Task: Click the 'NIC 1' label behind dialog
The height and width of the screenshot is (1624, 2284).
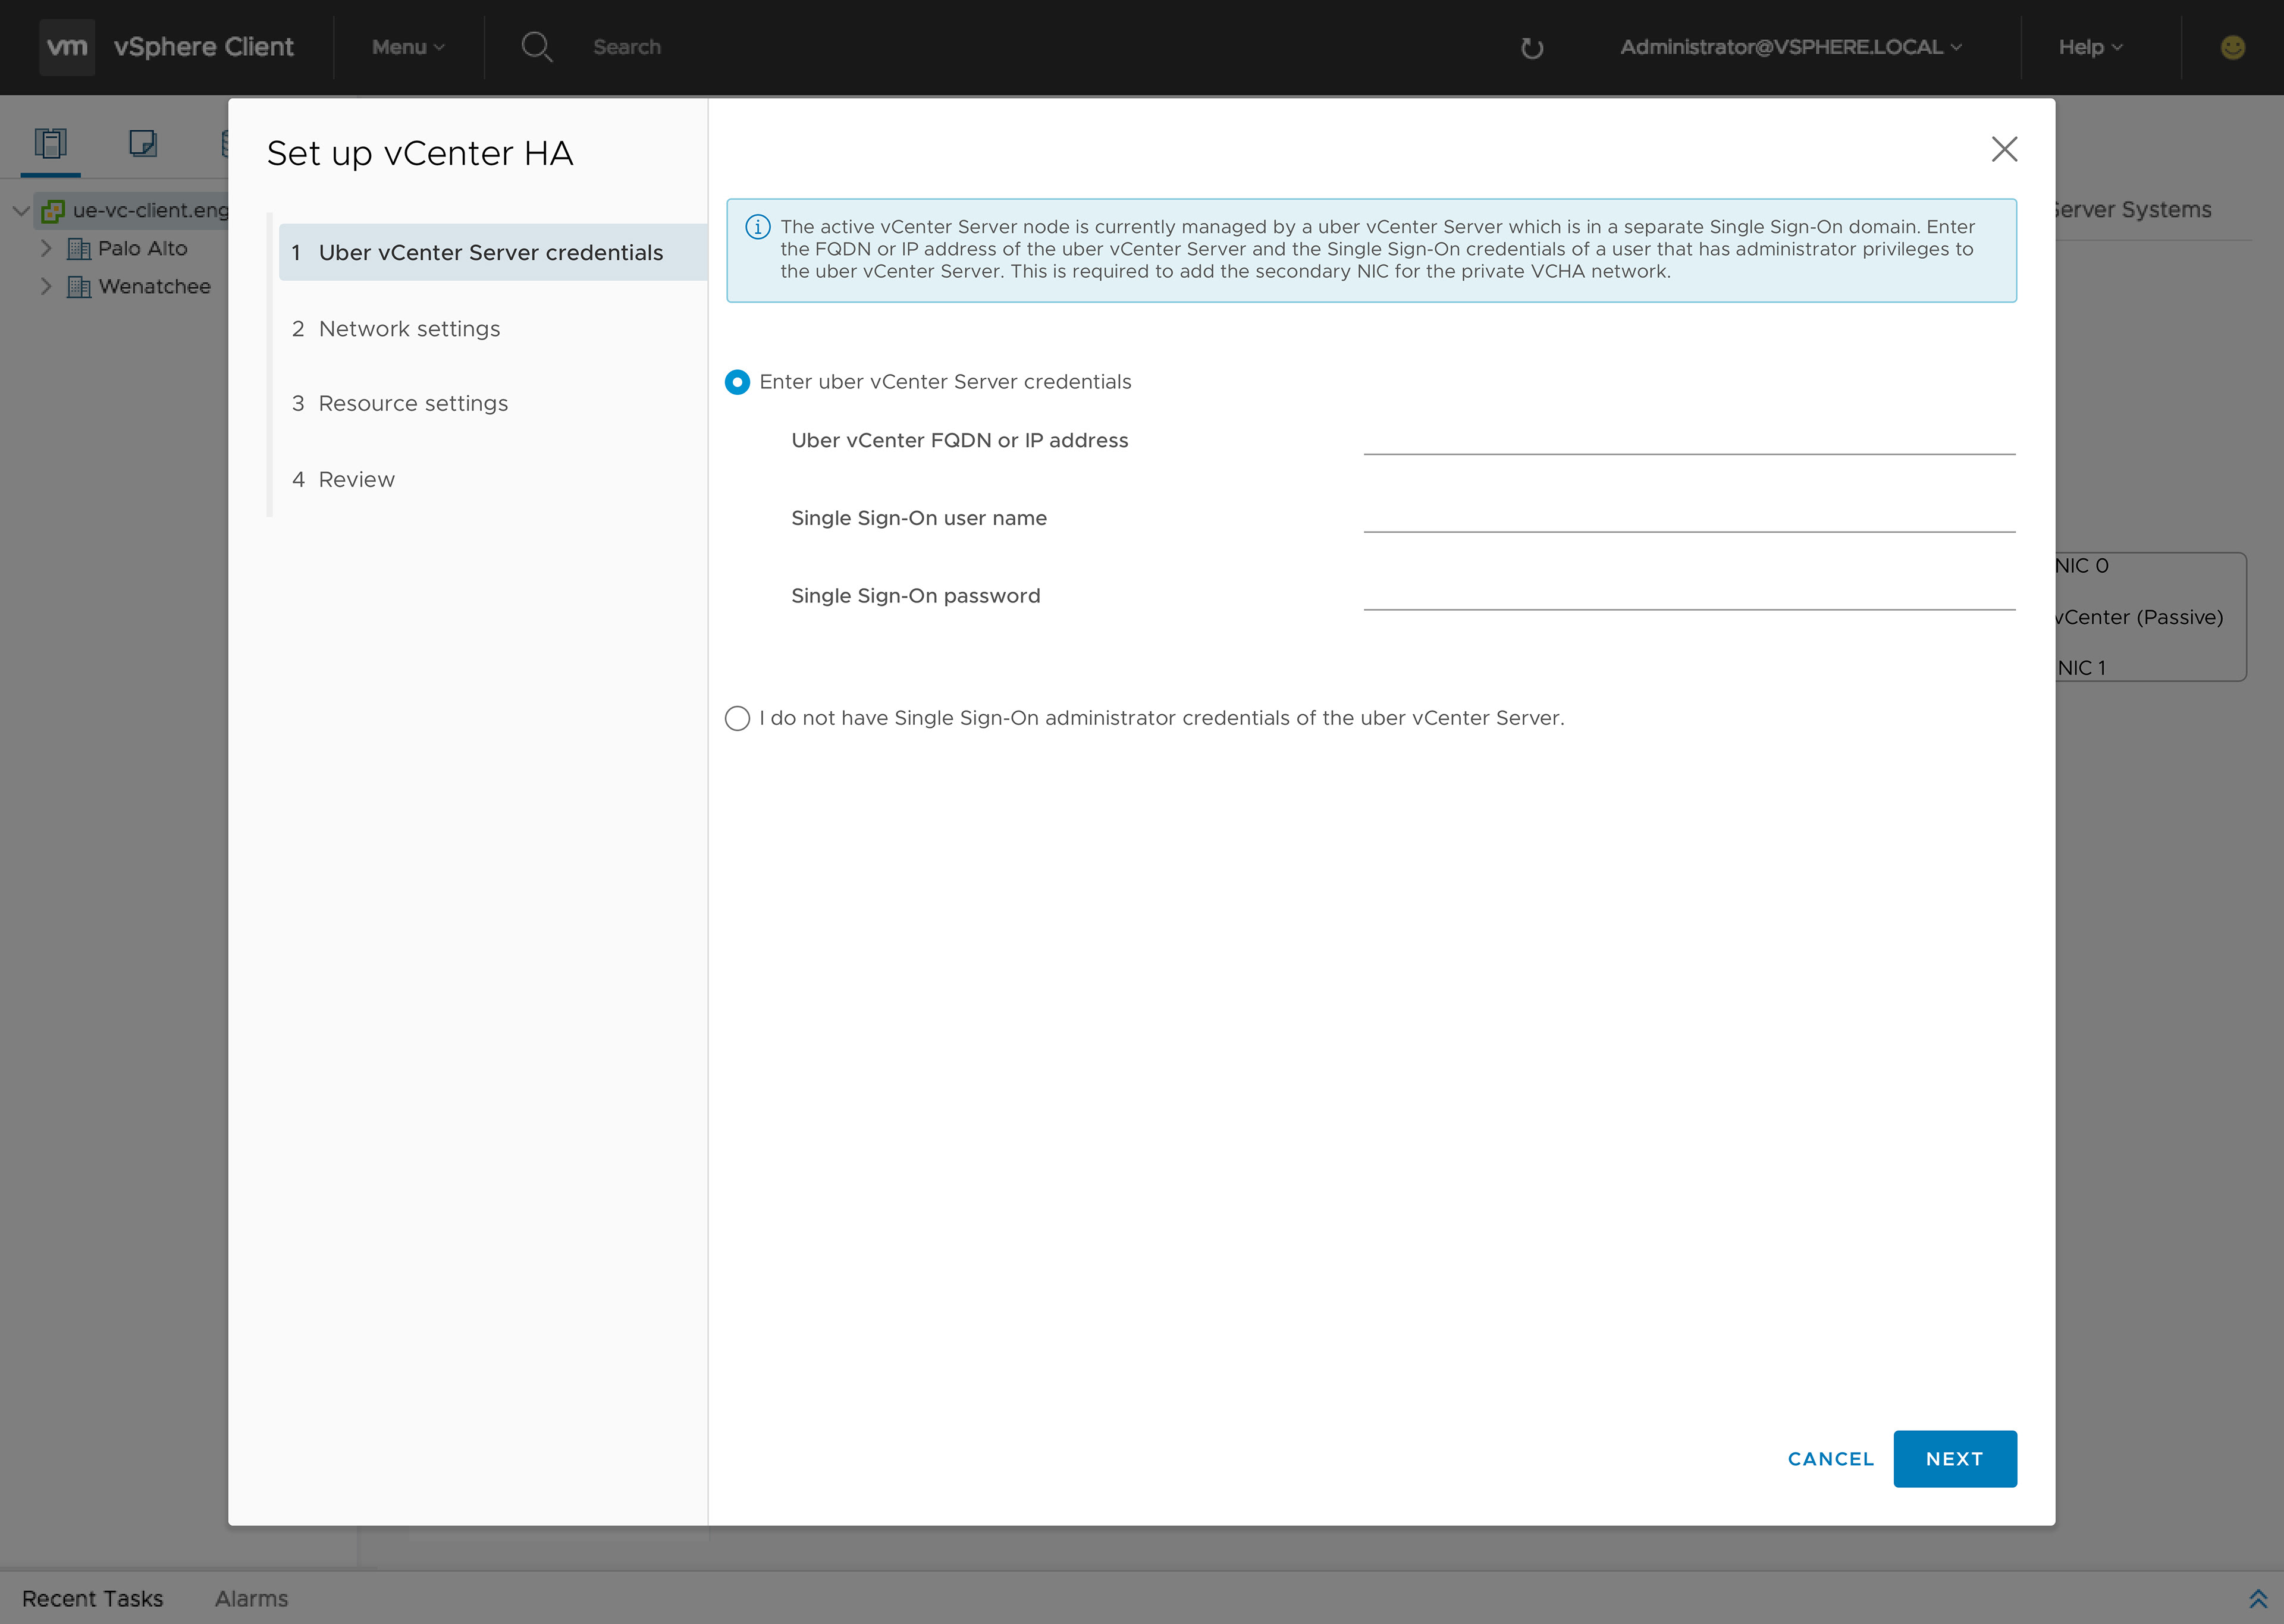Action: [2081, 668]
